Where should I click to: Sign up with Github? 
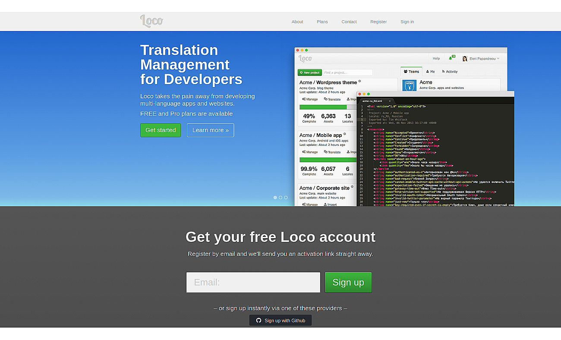point(280,321)
